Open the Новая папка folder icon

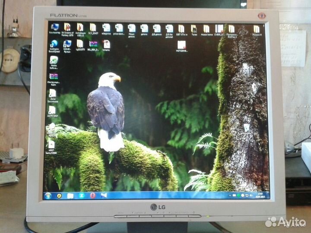206,29
